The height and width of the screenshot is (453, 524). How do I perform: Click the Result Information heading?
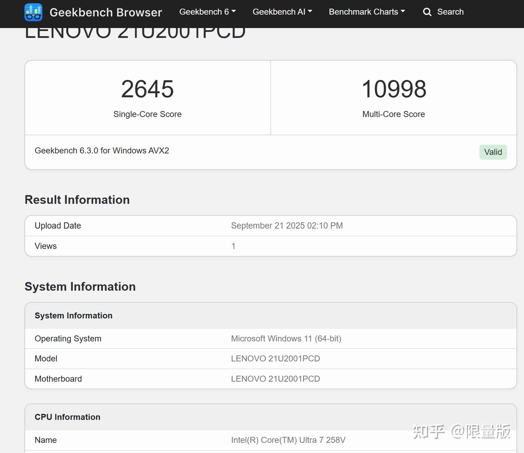pos(77,200)
